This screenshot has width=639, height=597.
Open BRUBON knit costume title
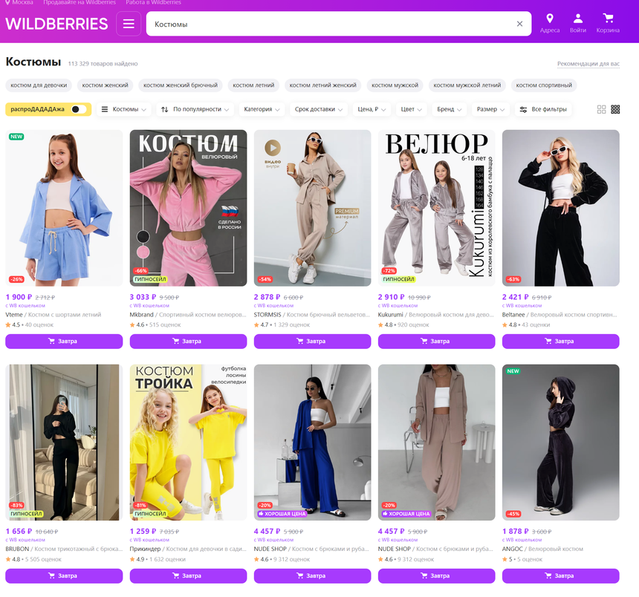click(64, 549)
